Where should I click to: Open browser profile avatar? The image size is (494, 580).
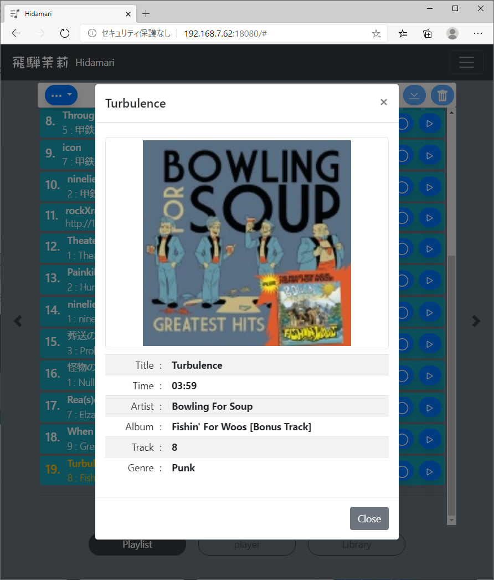(x=452, y=34)
